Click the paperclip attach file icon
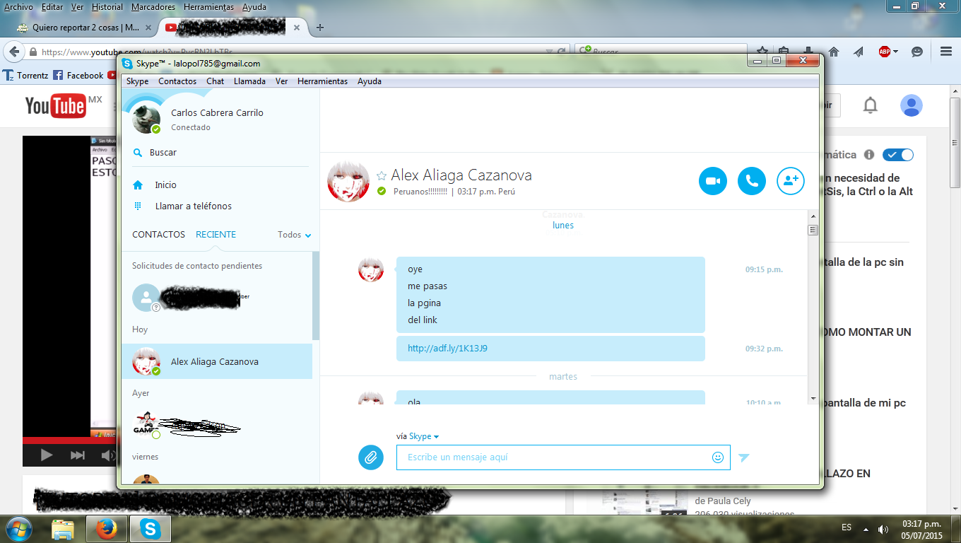This screenshot has width=961, height=543. pyautogui.click(x=370, y=457)
